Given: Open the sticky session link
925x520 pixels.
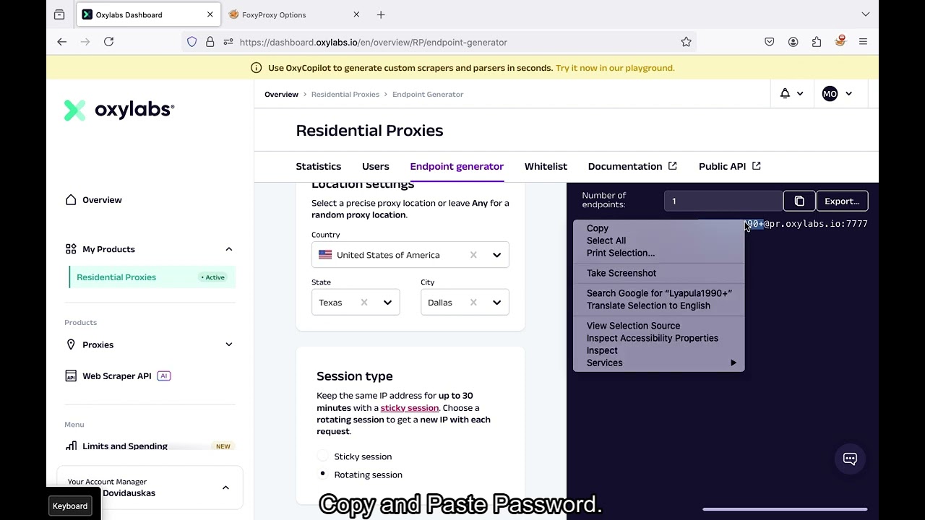Looking at the screenshot, I should pos(410,408).
